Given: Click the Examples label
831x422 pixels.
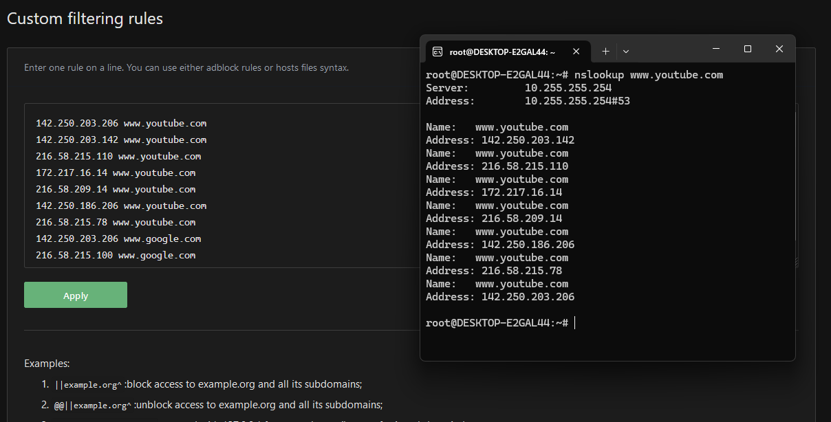Looking at the screenshot, I should tap(47, 364).
